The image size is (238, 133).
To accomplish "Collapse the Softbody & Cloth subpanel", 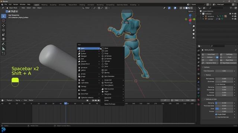I will [x=211, y=99].
